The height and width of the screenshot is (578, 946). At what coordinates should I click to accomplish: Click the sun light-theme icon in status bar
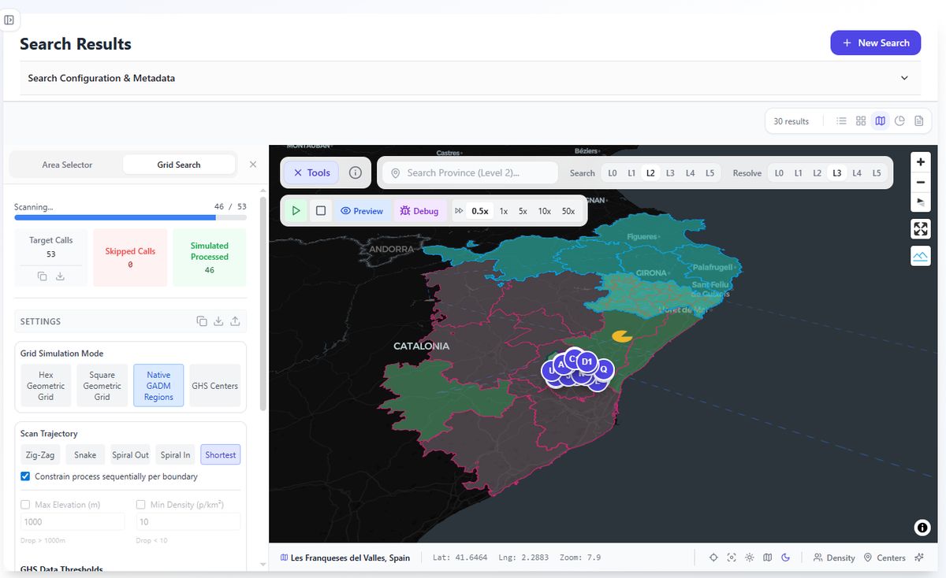(750, 558)
